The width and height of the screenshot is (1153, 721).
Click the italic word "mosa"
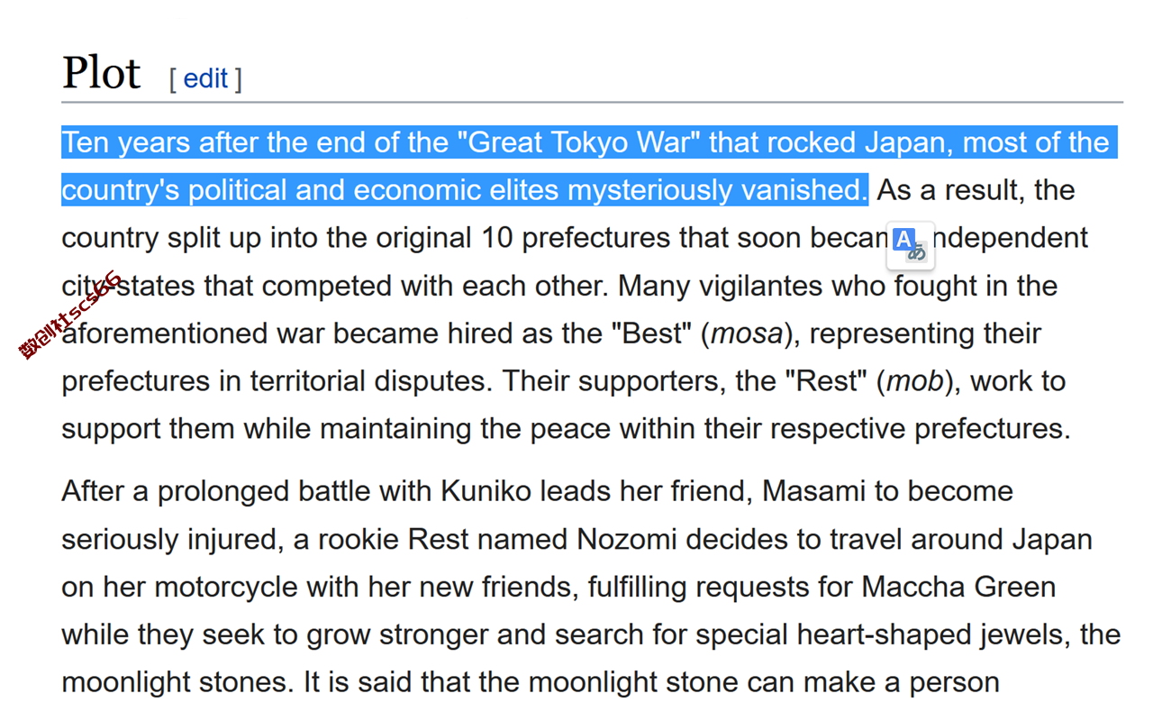click(747, 333)
